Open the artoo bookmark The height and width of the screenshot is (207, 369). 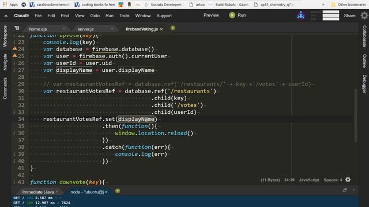[197, 5]
